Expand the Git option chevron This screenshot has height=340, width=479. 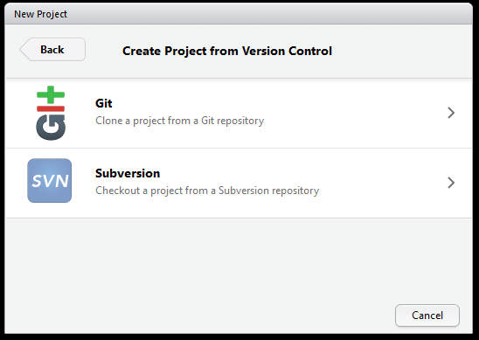(451, 113)
